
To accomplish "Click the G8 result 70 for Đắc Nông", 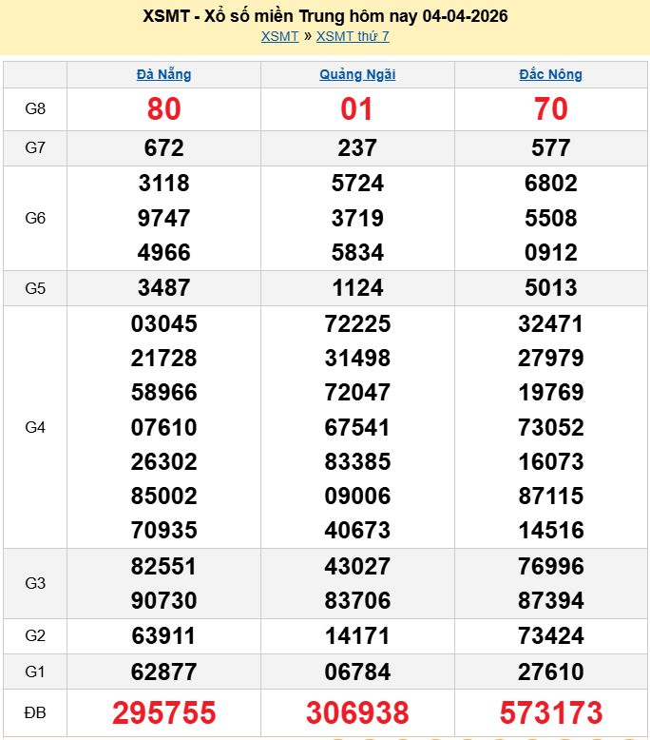I will pos(550,109).
